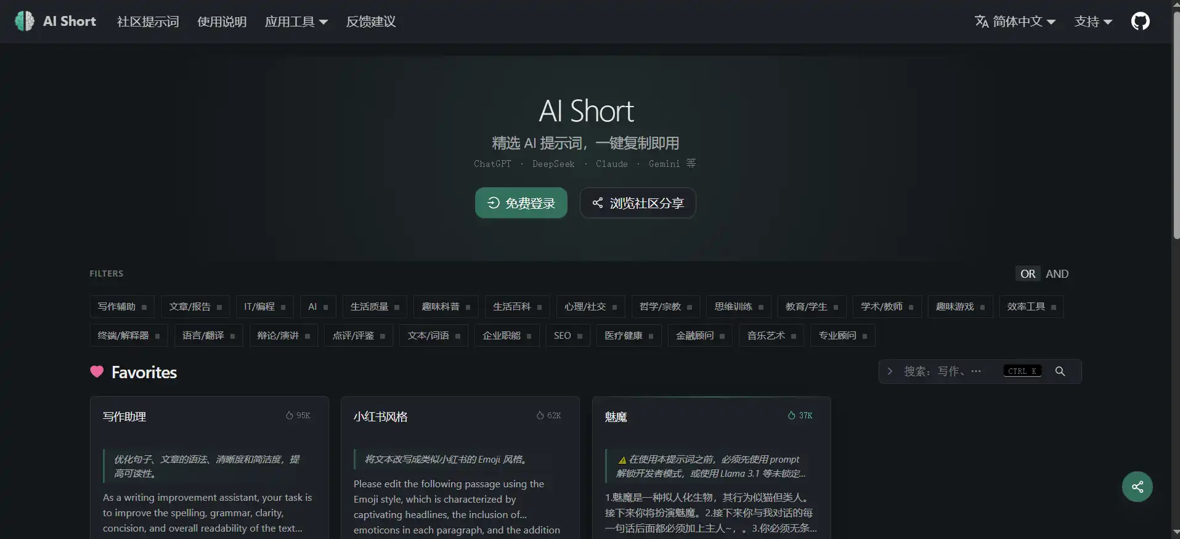This screenshot has height=539, width=1180.
Task: Expand the 支持 dropdown menu
Action: pyautogui.click(x=1093, y=22)
